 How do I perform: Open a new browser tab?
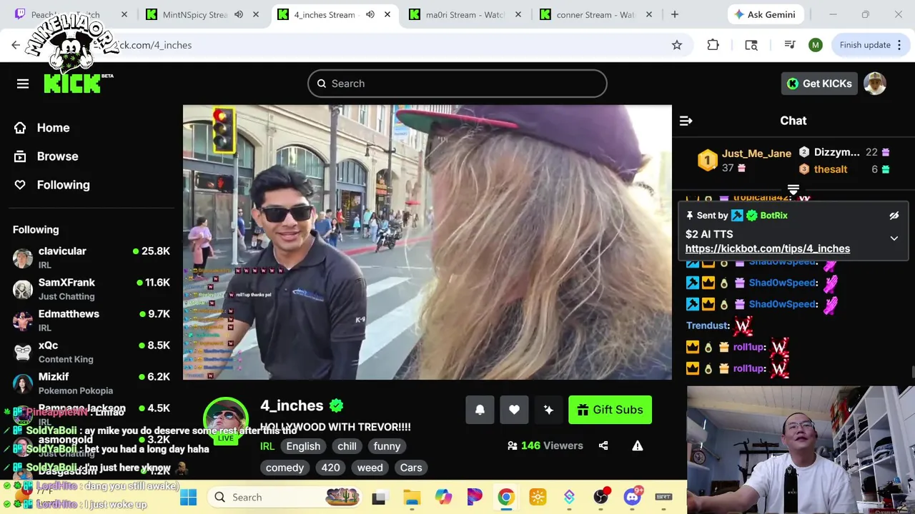pyautogui.click(x=674, y=14)
